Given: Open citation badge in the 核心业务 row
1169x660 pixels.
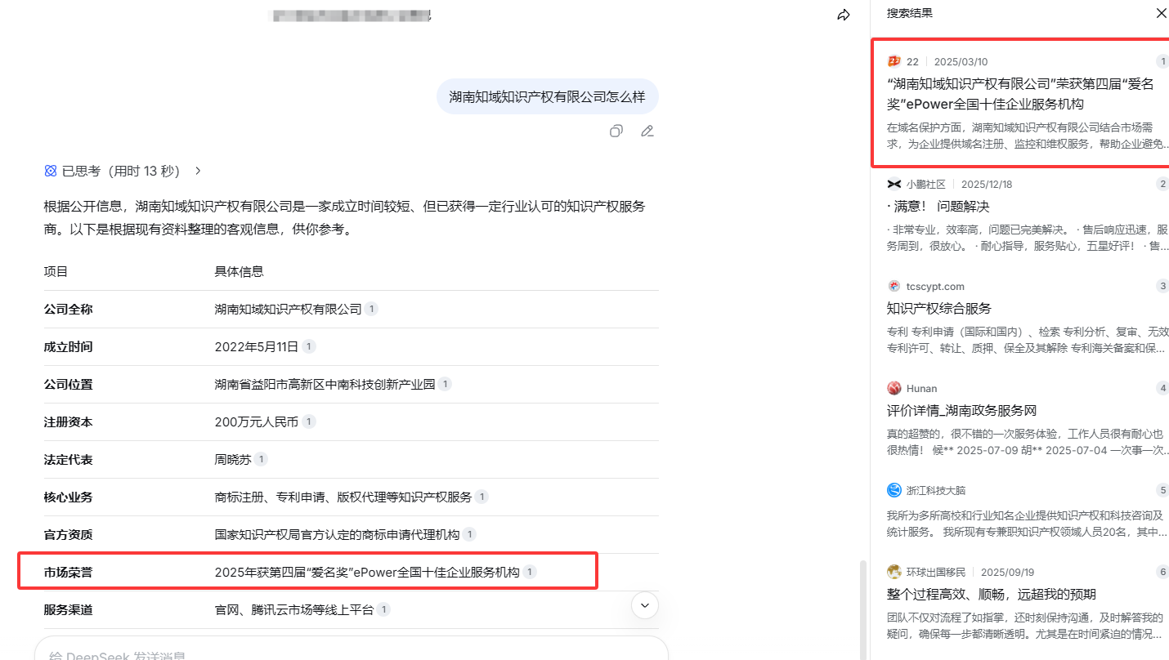Looking at the screenshot, I should click(x=482, y=497).
